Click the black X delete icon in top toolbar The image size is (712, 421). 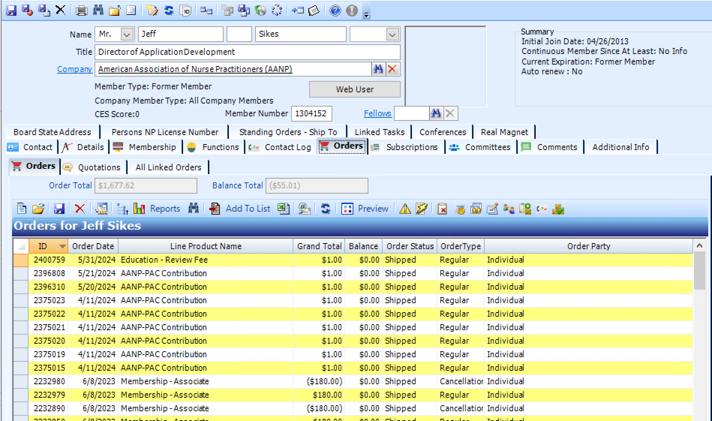(x=60, y=10)
